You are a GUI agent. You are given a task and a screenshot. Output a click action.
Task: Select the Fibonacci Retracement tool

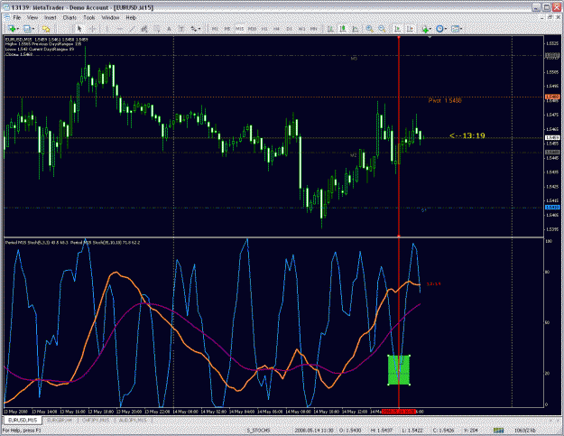pyautogui.click(x=156, y=29)
